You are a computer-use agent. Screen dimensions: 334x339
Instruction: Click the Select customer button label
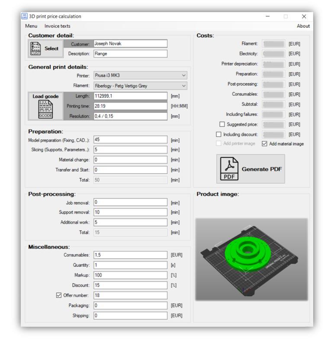51,48
